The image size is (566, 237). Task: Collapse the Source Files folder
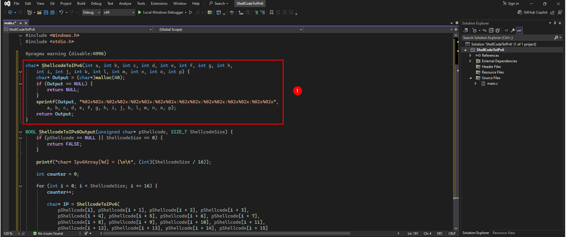[470, 78]
